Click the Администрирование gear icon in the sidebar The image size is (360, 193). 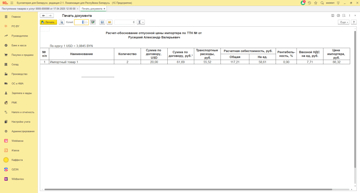pyautogui.click(x=6, y=131)
